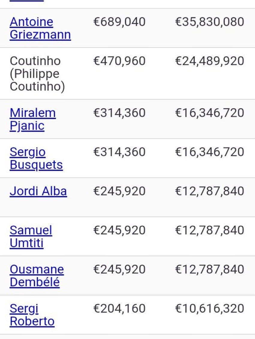
Task: Click the €35,830,080 annual salary cell
Action: click(209, 22)
